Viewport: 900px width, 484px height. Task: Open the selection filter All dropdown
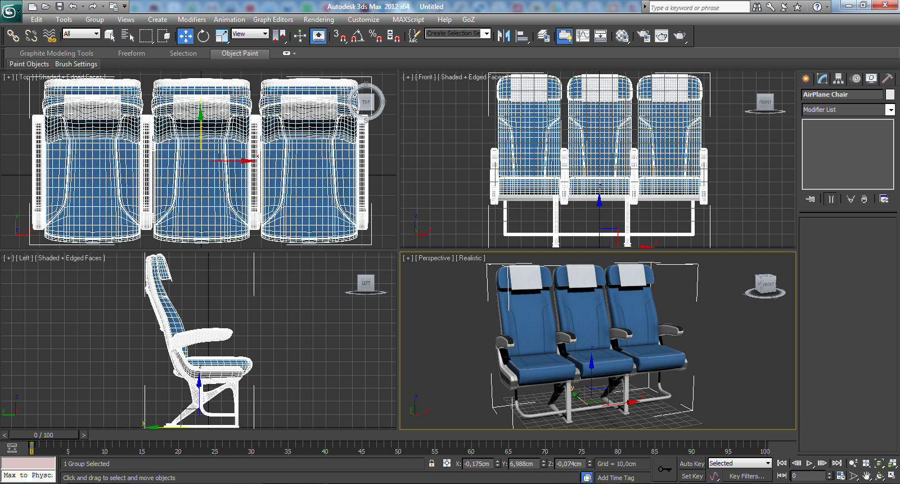pyautogui.click(x=81, y=34)
